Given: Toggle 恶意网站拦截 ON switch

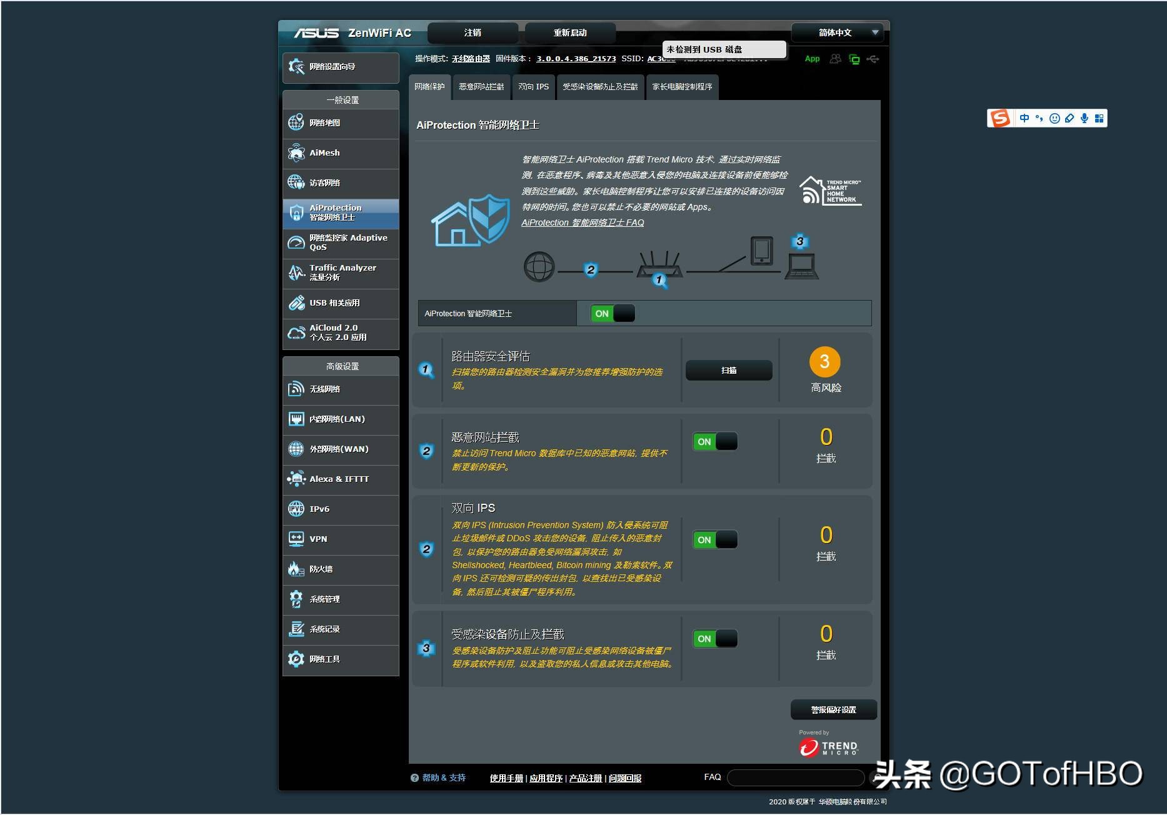Looking at the screenshot, I should point(715,441).
